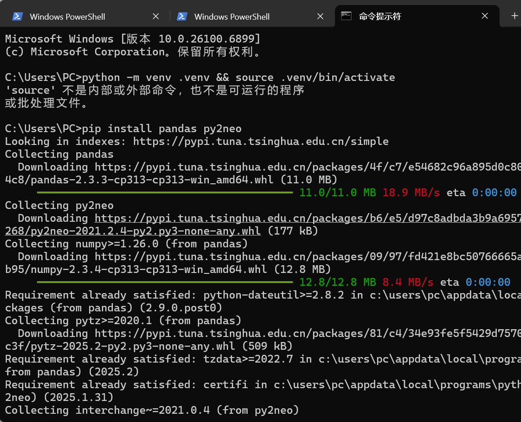The width and height of the screenshot is (521, 422).
Task: Close the first Windows PowerShell tab
Action: (x=156, y=16)
